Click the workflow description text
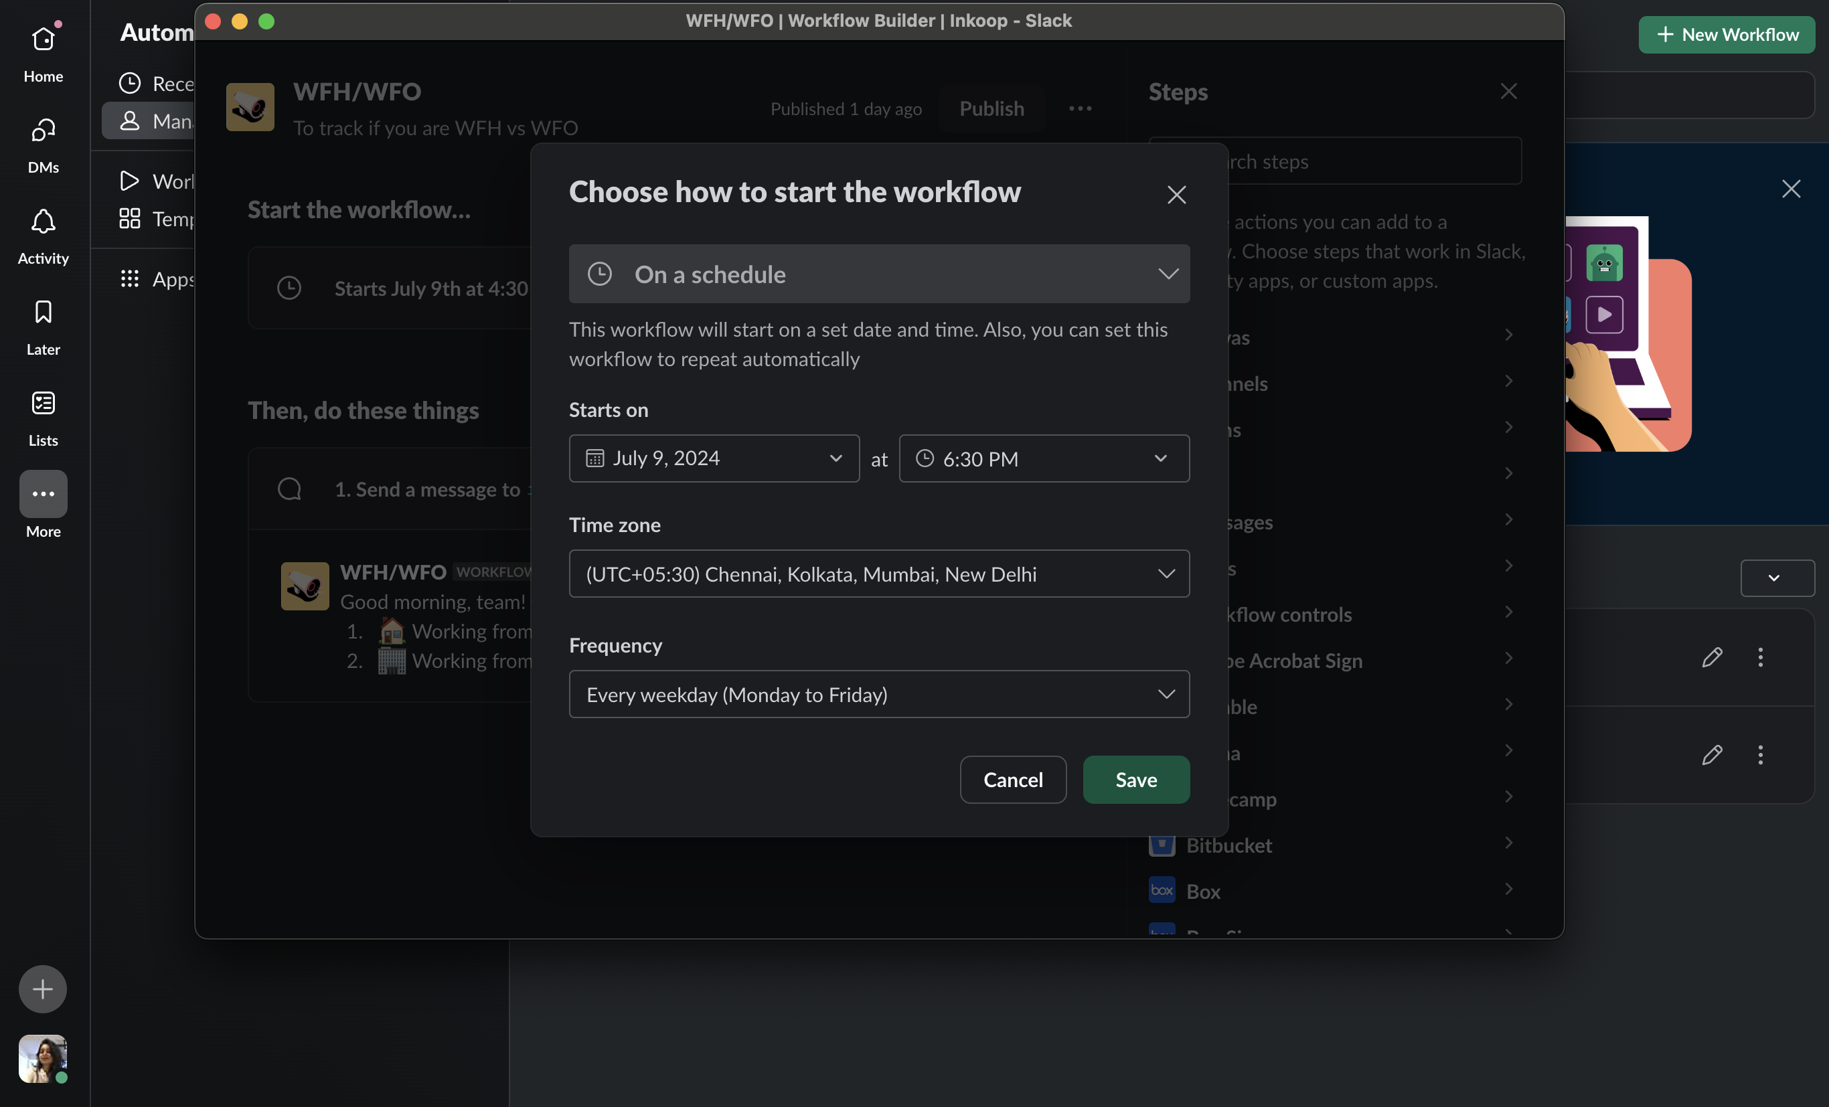1829x1107 pixels. click(x=436, y=128)
